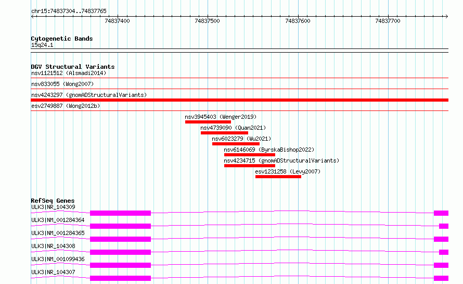Select the 15q24.1 band label
Screen dimensions: 463x284
(42, 45)
